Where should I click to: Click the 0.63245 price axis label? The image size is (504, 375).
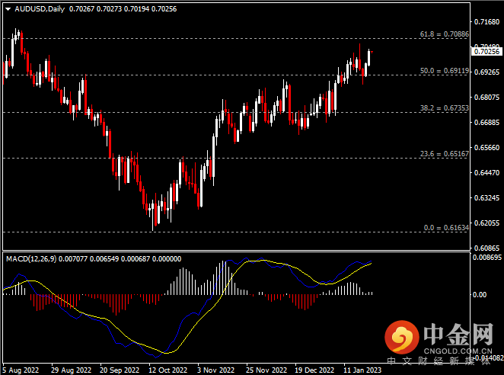coord(487,198)
